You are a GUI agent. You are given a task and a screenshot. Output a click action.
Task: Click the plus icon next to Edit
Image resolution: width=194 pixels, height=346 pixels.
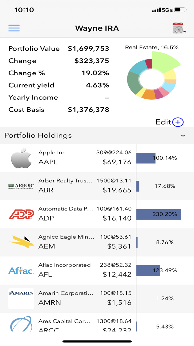(178, 122)
